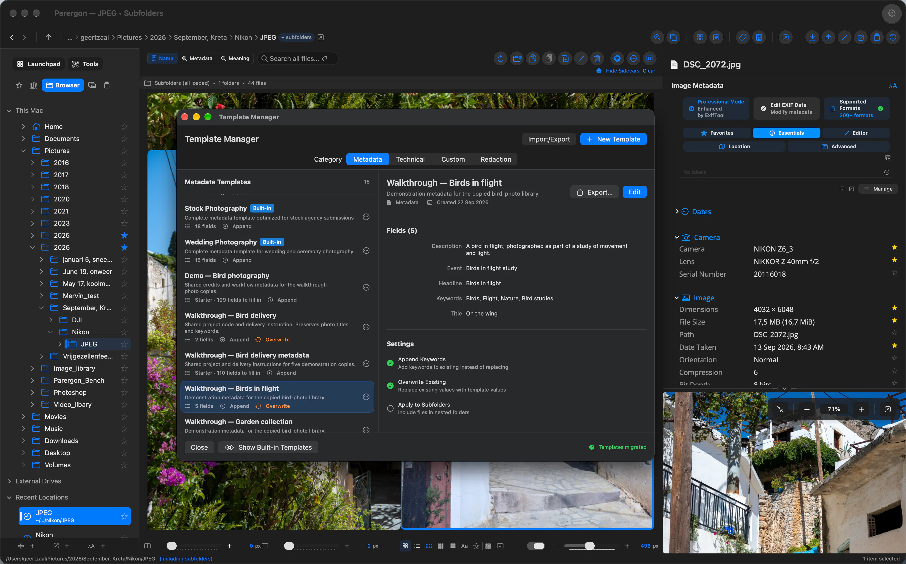
Task: Open the settings gear in the title bar
Action: click(x=891, y=13)
